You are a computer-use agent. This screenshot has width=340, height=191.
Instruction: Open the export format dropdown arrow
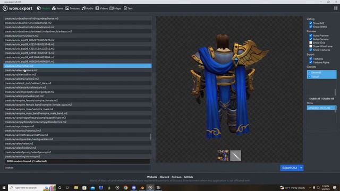[x=301, y=168]
